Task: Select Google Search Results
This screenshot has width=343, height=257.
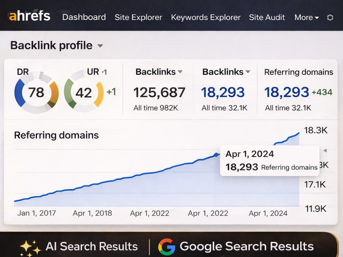Action: [x=247, y=246]
